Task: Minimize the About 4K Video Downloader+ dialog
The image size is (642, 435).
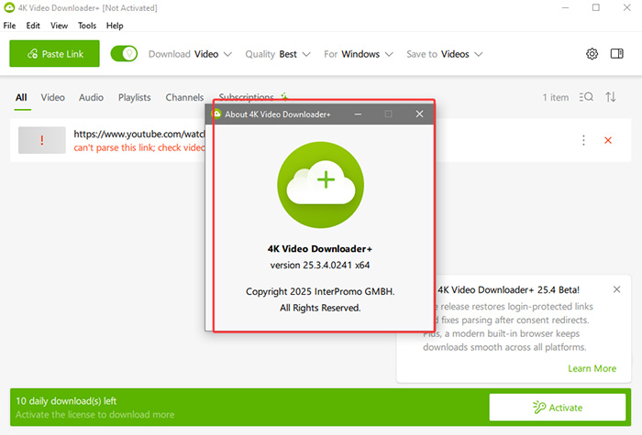Action: [358, 114]
